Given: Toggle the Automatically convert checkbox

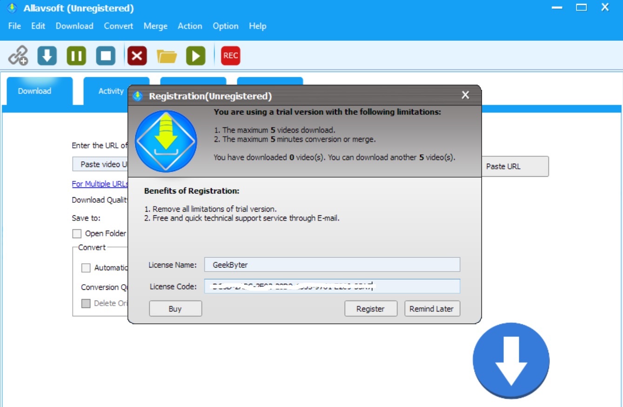Looking at the screenshot, I should point(86,268).
